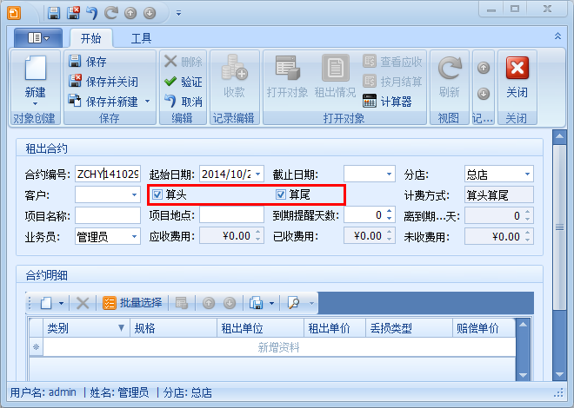Open the 起始日期 date dropdown
574x408 pixels.
tap(257, 174)
